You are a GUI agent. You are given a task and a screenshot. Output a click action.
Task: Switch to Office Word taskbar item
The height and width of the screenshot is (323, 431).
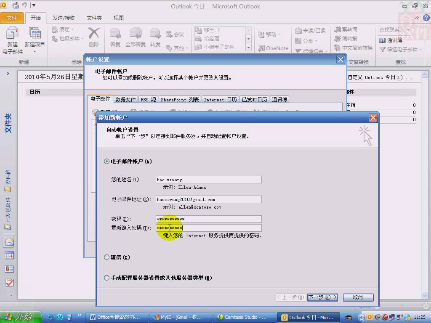[118, 317]
